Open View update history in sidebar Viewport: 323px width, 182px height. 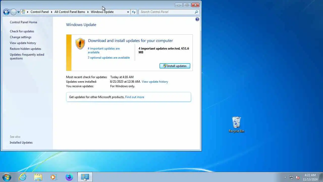click(23, 43)
